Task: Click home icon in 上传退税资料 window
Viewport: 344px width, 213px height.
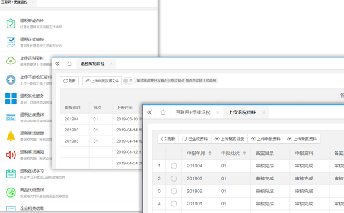Action: [163, 112]
